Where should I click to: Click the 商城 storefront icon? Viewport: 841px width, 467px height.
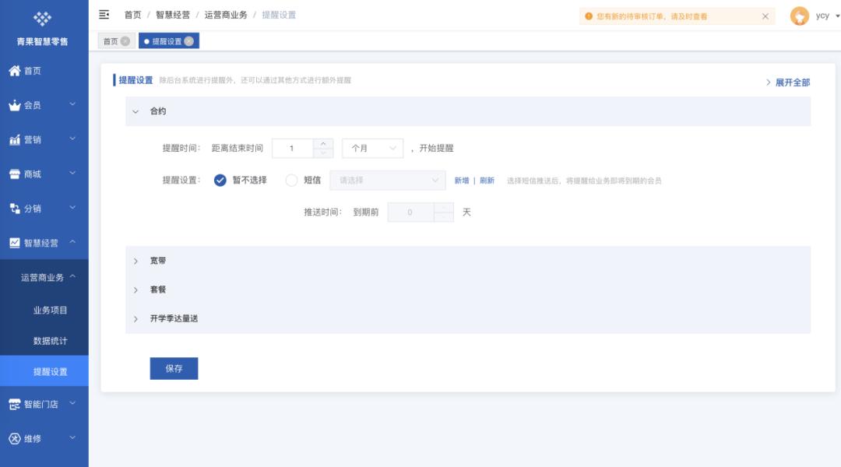[x=12, y=174]
